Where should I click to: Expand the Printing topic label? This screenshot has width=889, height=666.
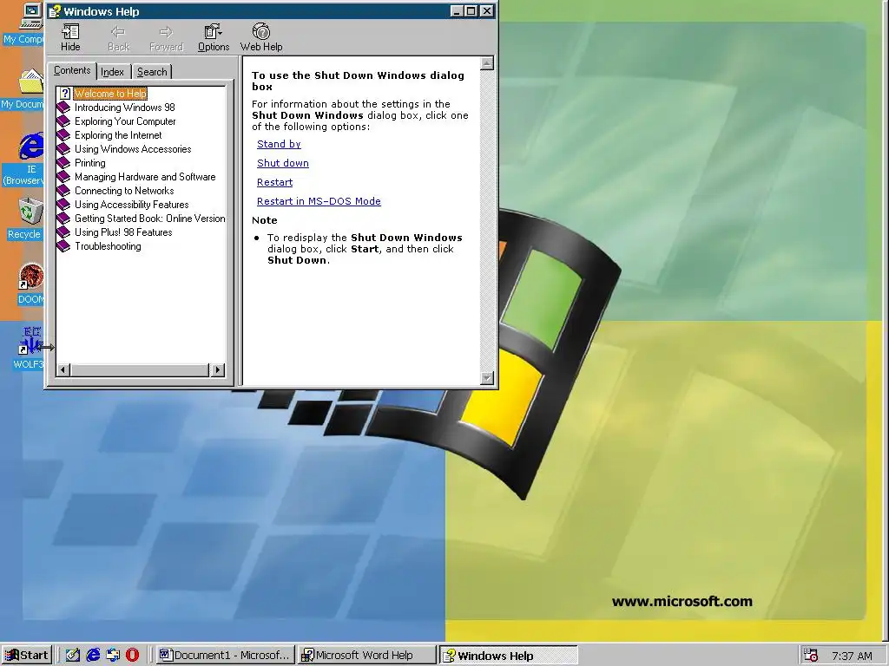tap(90, 162)
